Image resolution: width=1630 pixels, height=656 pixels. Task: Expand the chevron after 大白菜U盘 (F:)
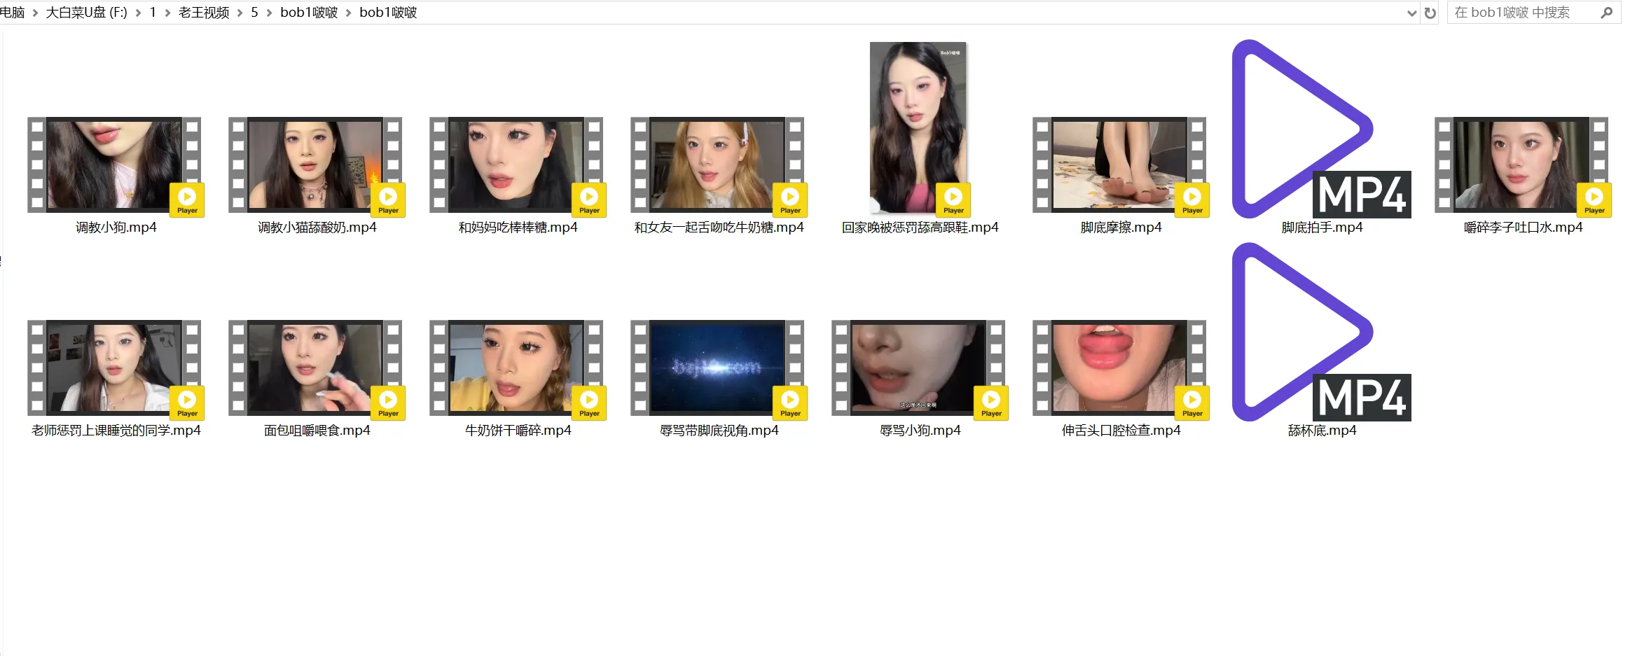coord(138,13)
